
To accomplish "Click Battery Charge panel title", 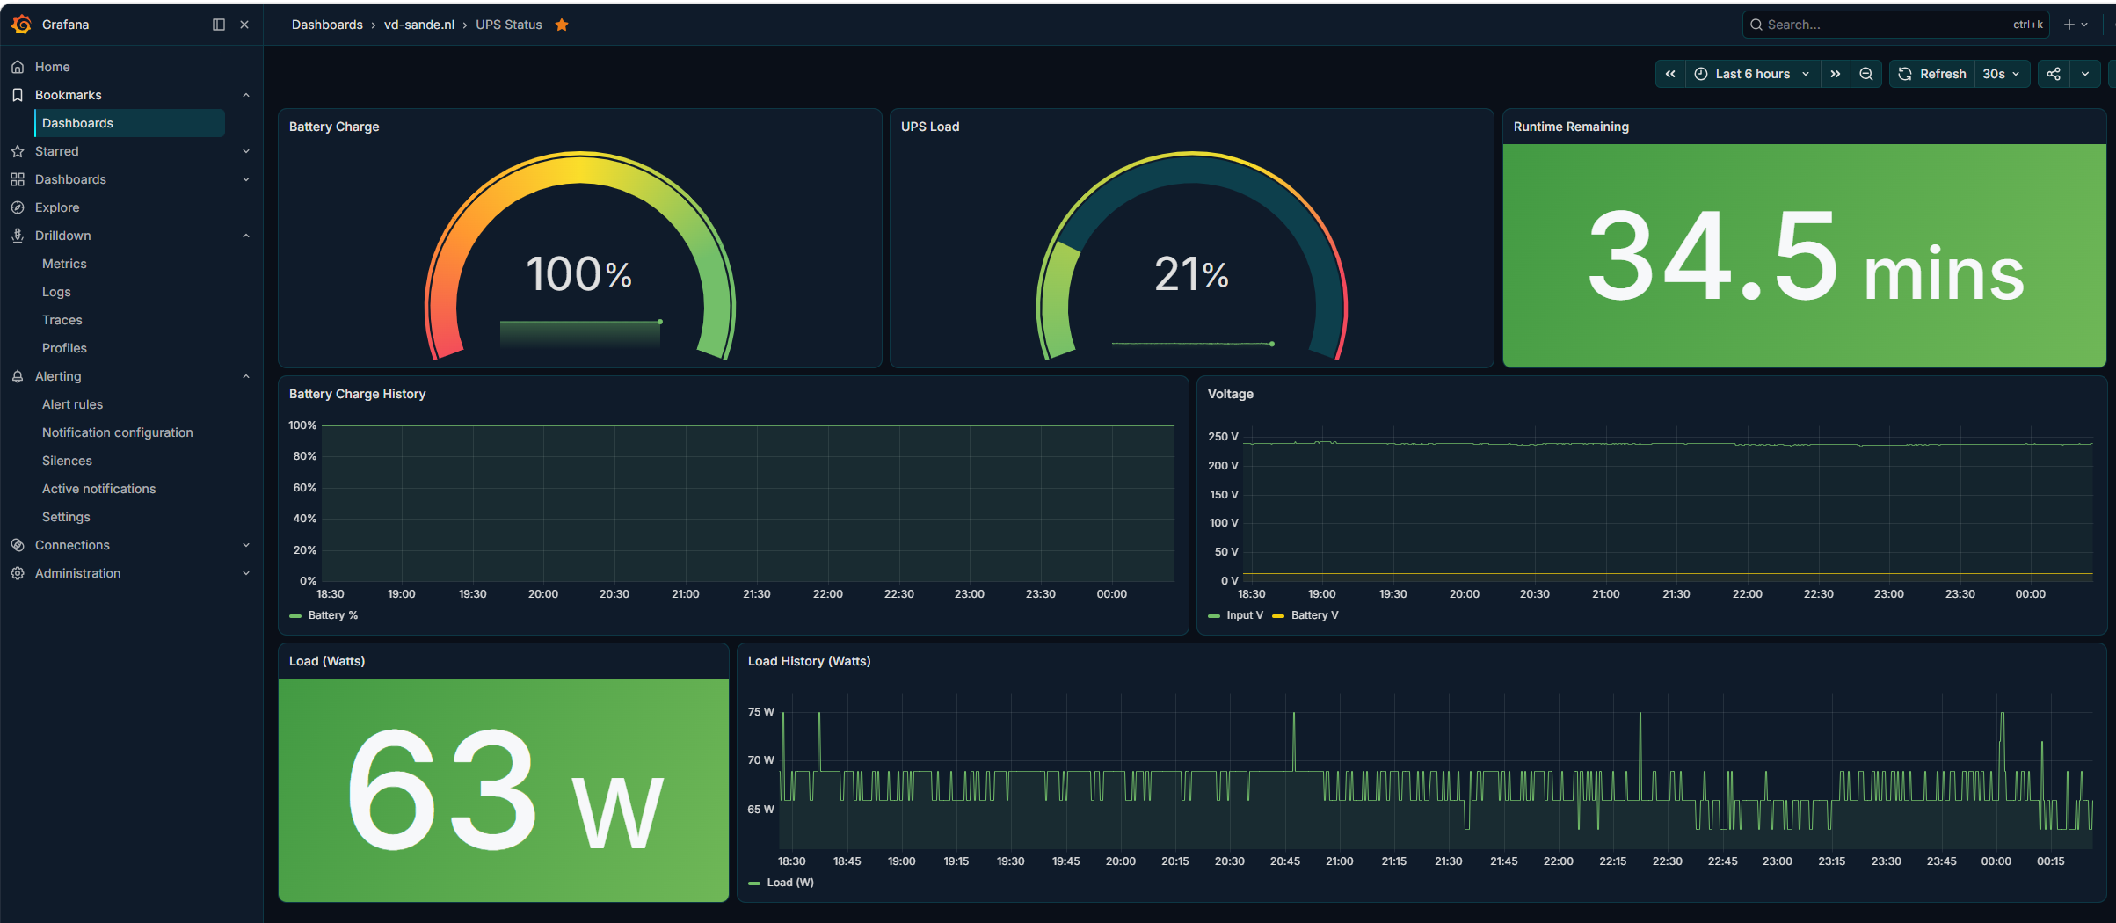I will [x=334, y=127].
